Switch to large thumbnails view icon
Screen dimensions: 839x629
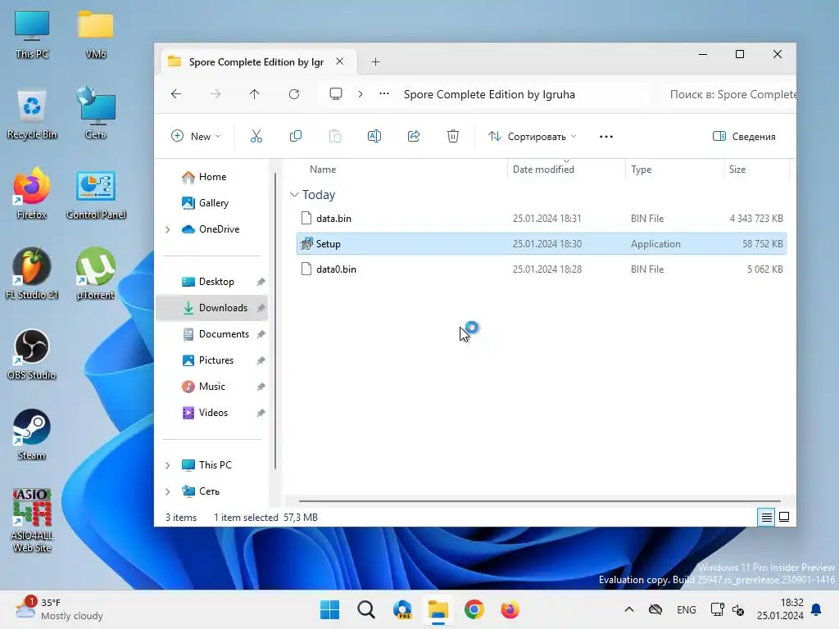pos(784,518)
